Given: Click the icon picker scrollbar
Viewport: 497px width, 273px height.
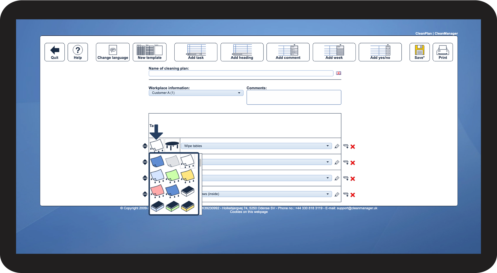Looking at the screenshot, I should coord(200,163).
